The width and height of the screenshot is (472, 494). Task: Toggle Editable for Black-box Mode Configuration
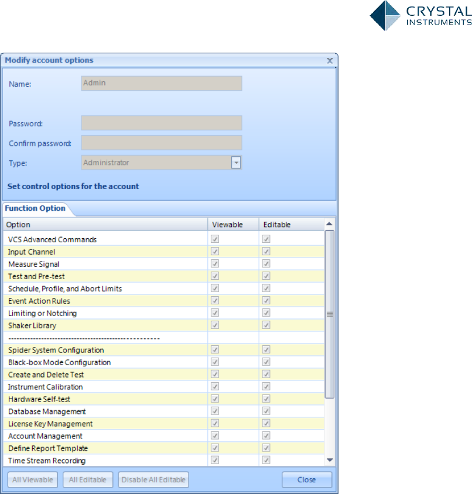[266, 362]
